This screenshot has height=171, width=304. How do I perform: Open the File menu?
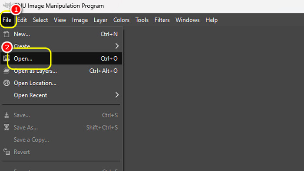[x=7, y=20]
